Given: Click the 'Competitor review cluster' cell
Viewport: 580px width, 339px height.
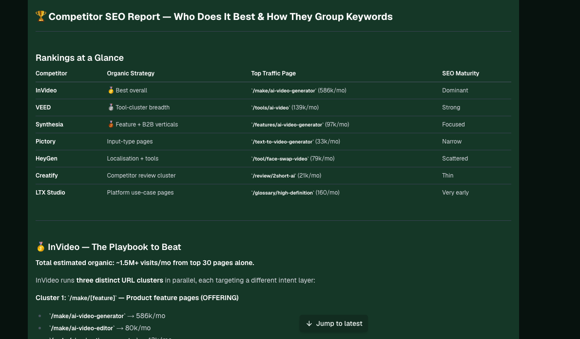Looking at the screenshot, I should (141, 176).
